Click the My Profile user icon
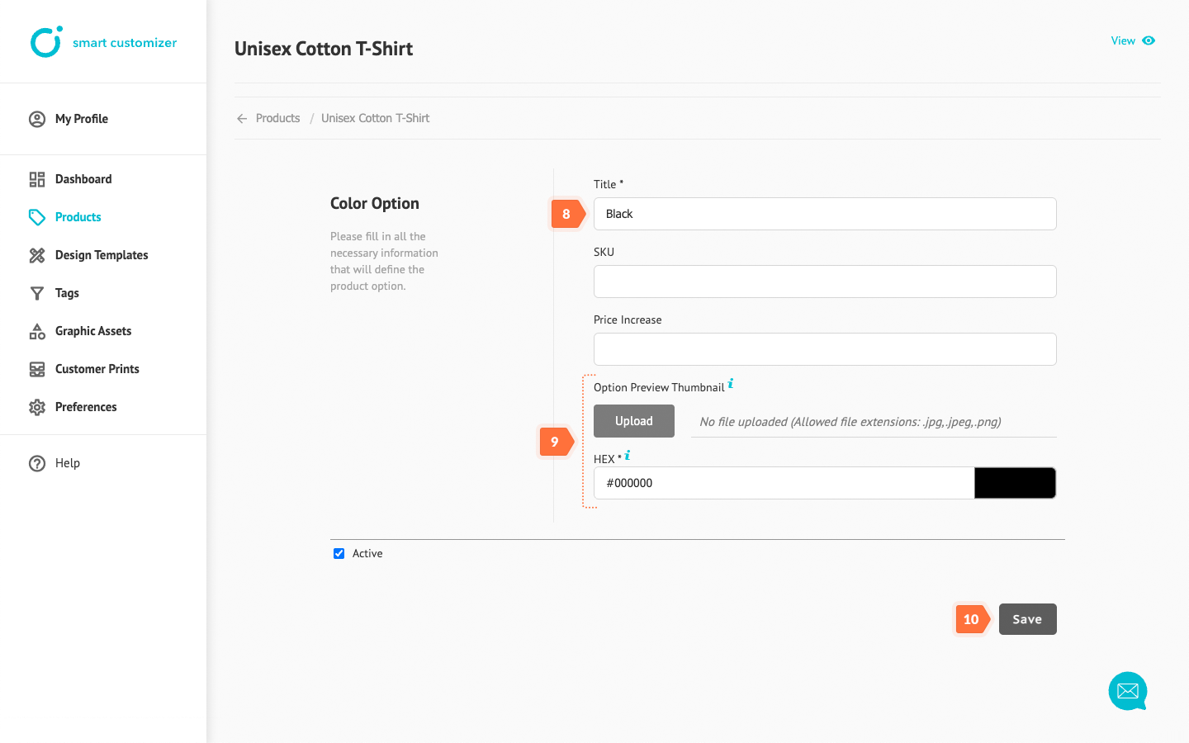 tap(37, 119)
